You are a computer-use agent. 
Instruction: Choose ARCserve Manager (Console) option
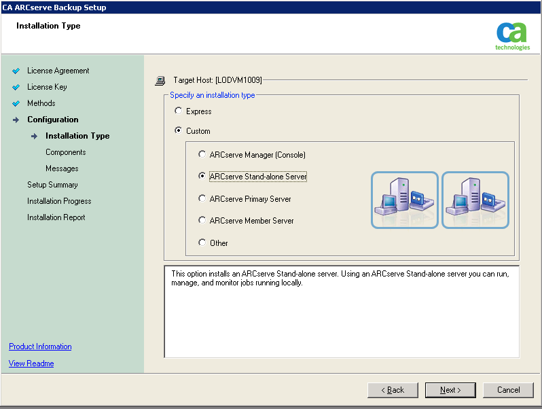click(x=202, y=155)
